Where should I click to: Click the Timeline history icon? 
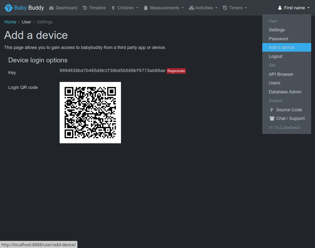click(85, 8)
